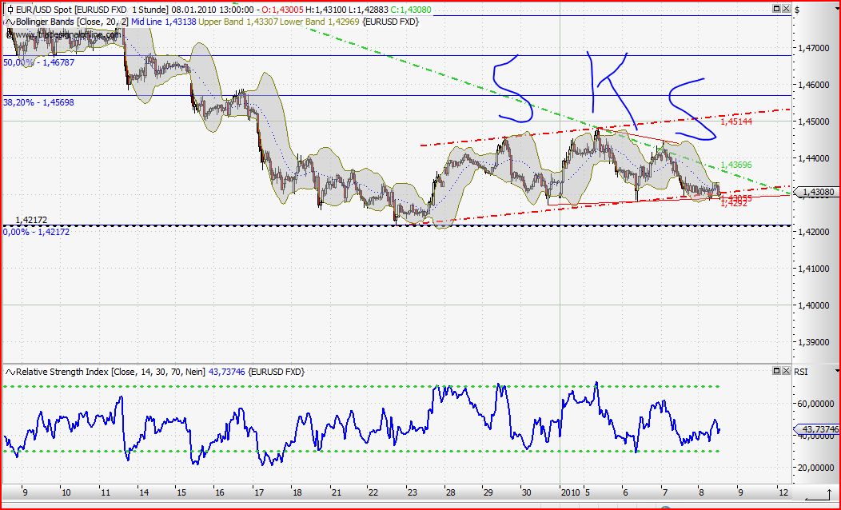This screenshot has height=510, width=841.
Task: Click the 1,41000 price axis label
Action: click(x=815, y=269)
